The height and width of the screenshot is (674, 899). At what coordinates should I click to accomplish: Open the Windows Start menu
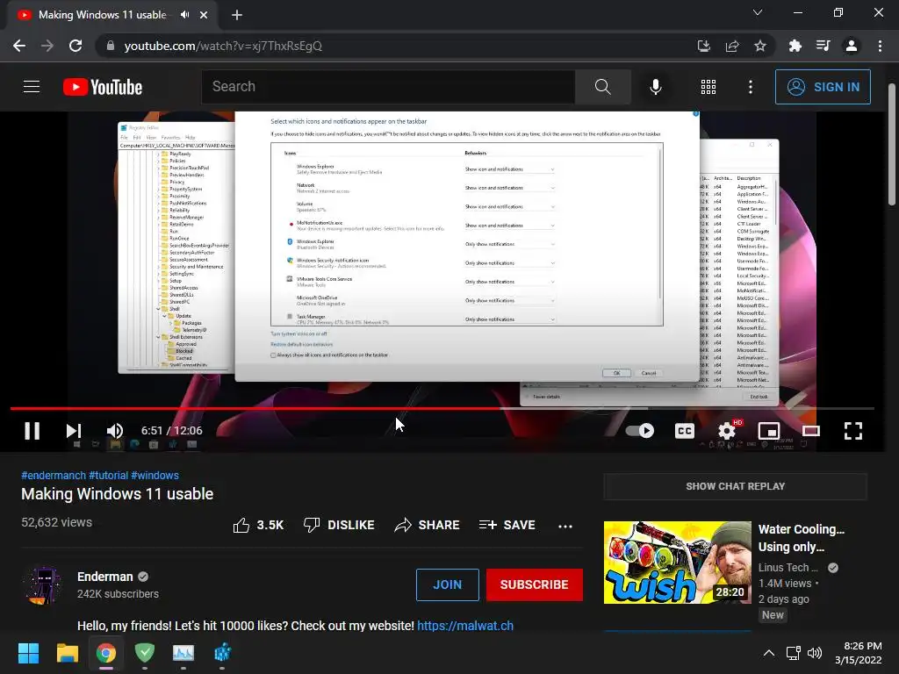point(28,653)
